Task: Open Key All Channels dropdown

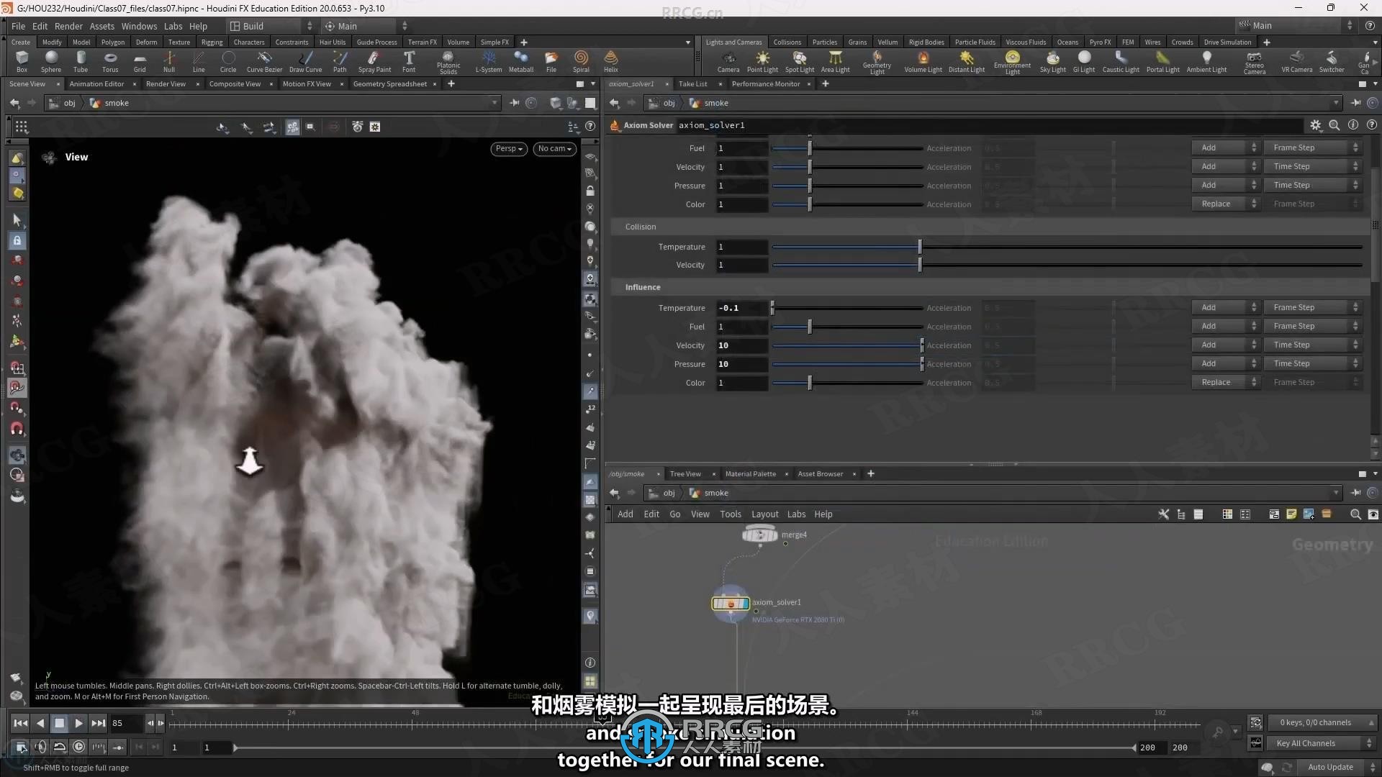Action: [x=1322, y=743]
